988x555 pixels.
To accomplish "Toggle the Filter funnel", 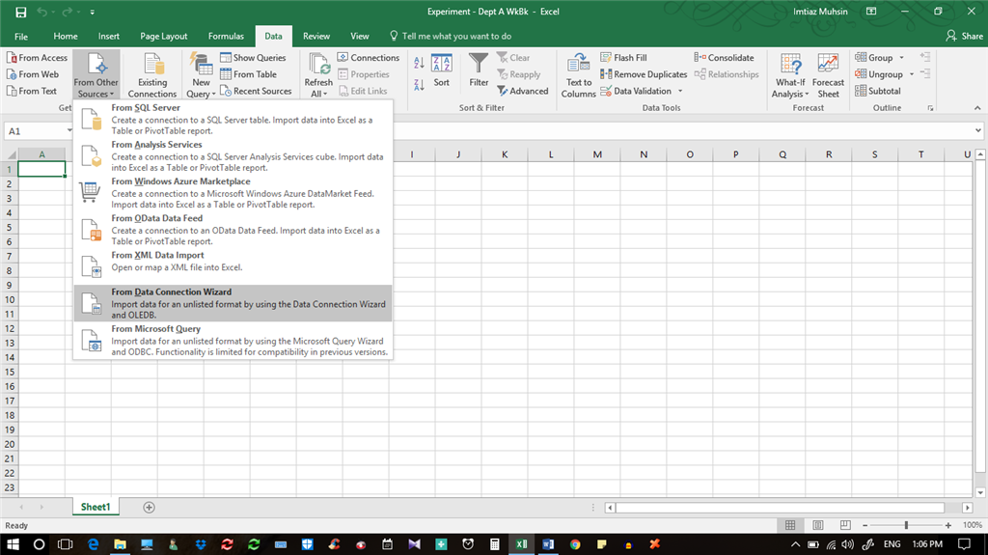I will coord(479,69).
